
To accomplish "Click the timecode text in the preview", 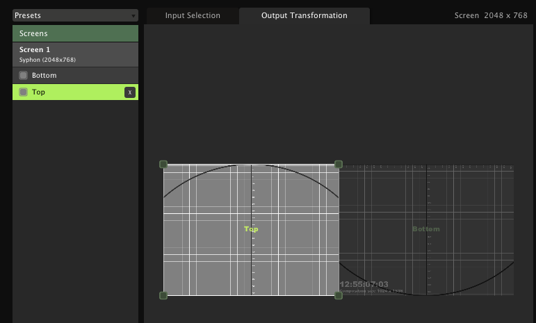I will pos(364,284).
